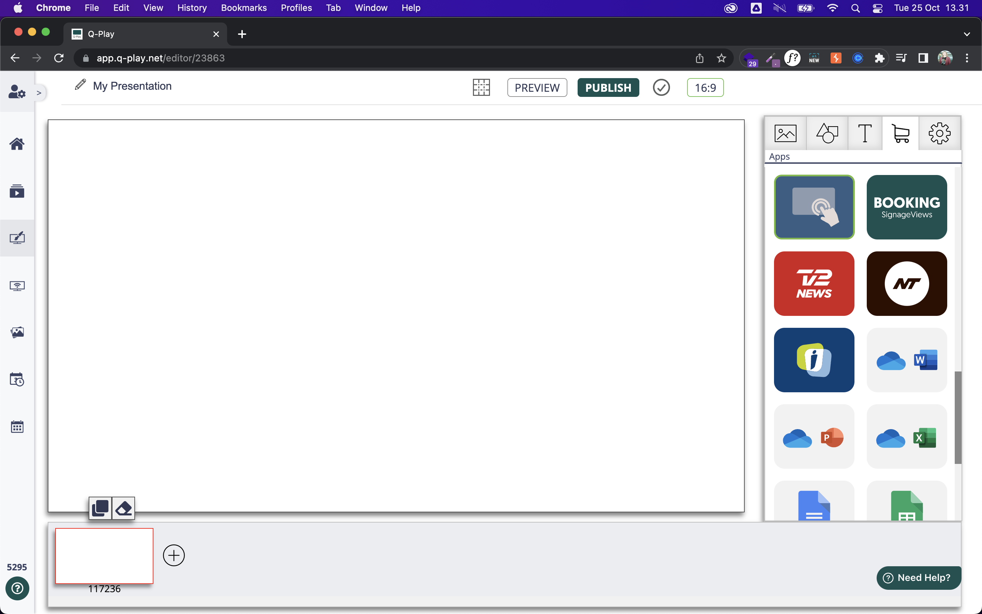Open Chrome three-dot menu
Image resolution: width=982 pixels, height=614 pixels.
(x=967, y=58)
